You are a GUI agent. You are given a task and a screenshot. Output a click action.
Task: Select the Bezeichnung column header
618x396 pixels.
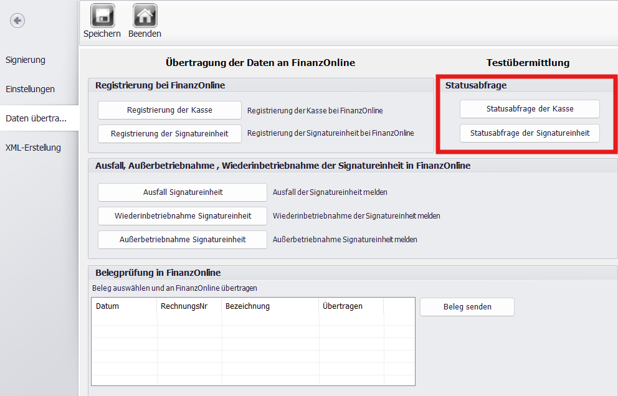270,306
